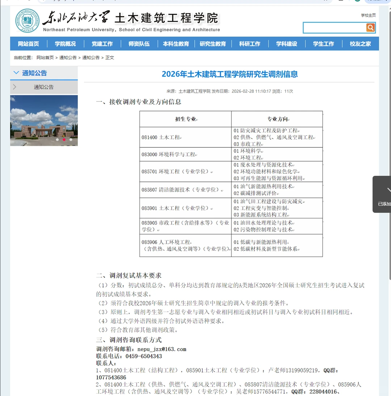
Task: Click the Northeast Petroleum University logo emblem
Action: click(x=27, y=21)
